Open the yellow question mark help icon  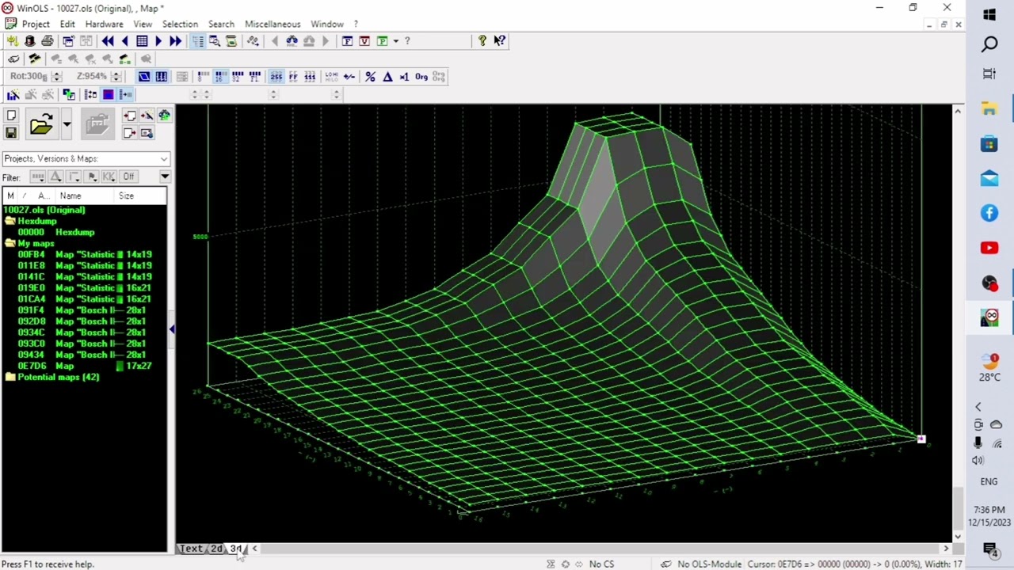click(482, 41)
